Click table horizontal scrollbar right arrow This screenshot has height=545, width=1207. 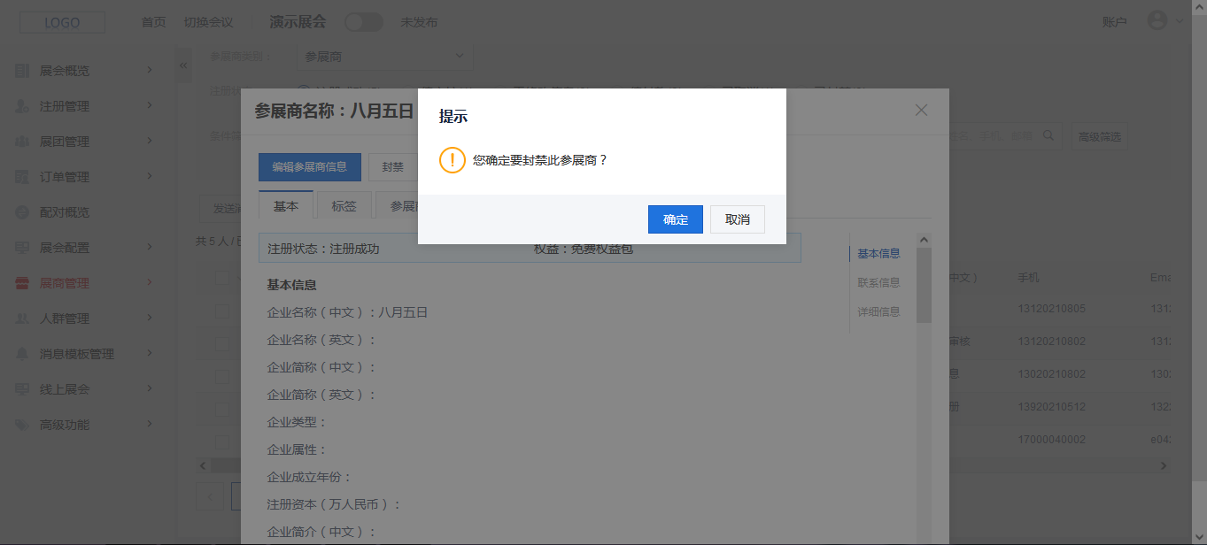point(1164,465)
